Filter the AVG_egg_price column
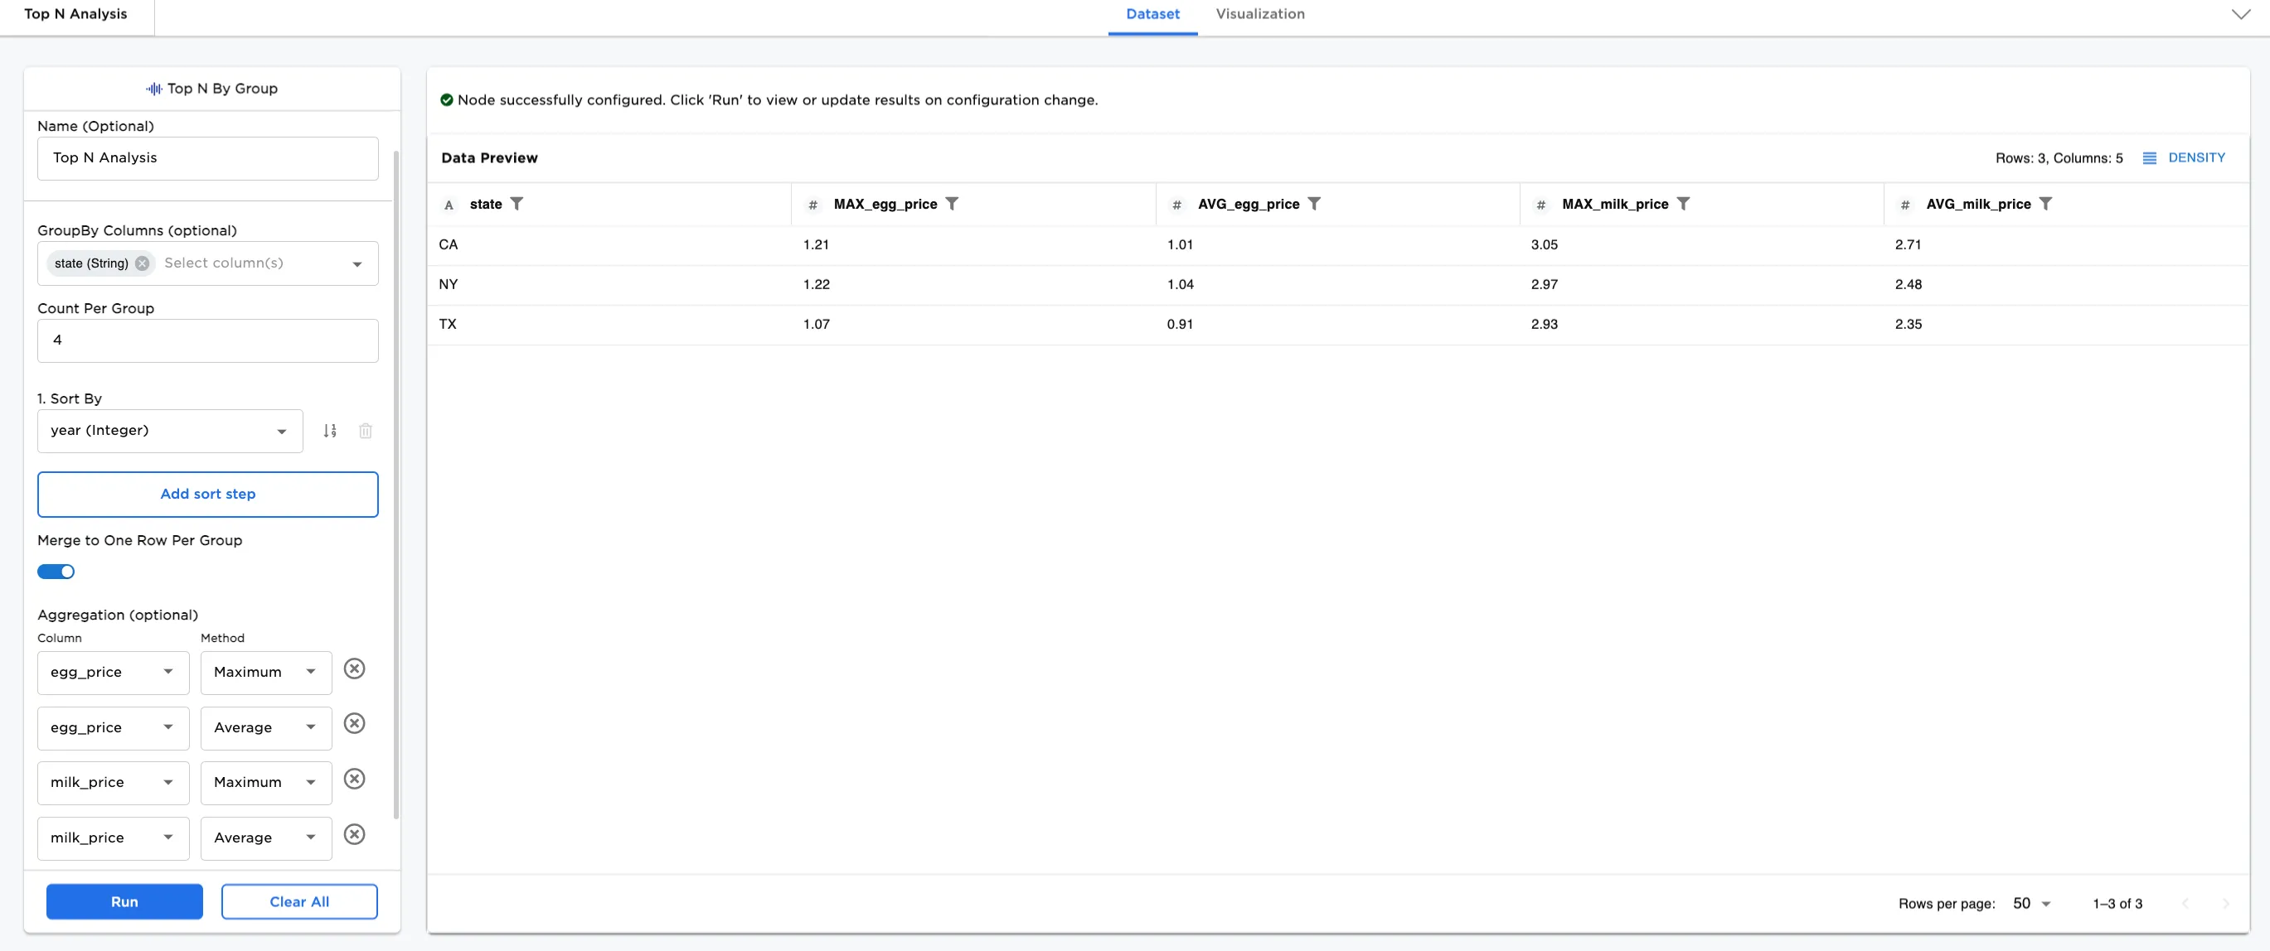This screenshot has height=951, width=2270. [1314, 204]
